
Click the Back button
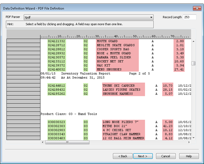pyautogui.click(x=122, y=156)
